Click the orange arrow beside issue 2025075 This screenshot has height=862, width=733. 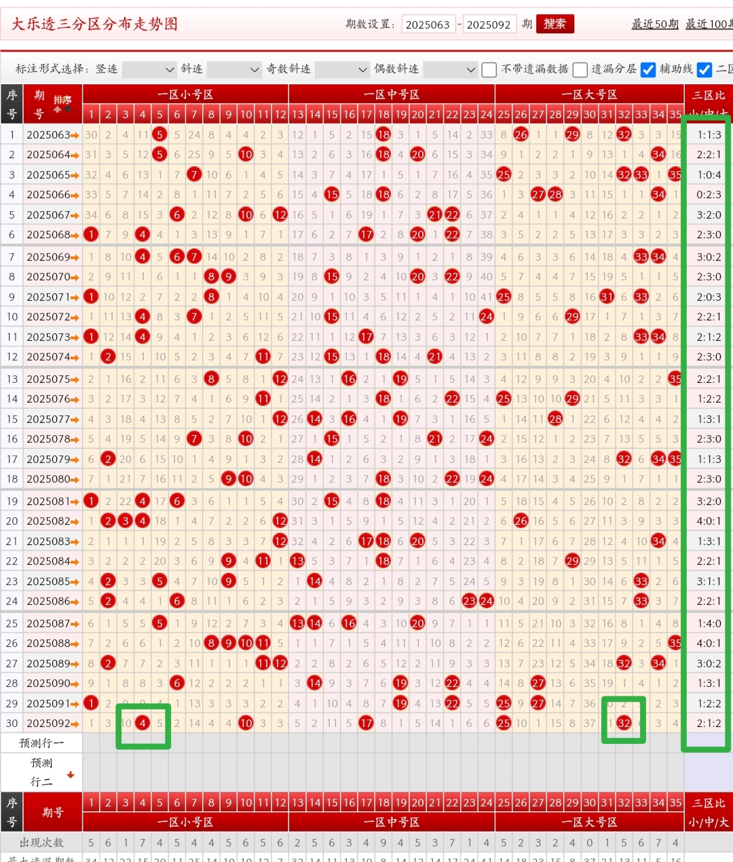pyautogui.click(x=75, y=380)
